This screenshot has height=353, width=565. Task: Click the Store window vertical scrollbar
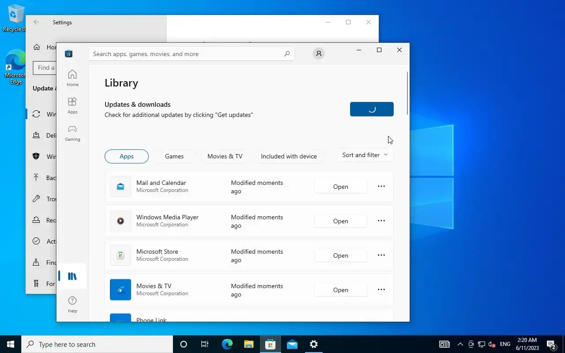407,94
